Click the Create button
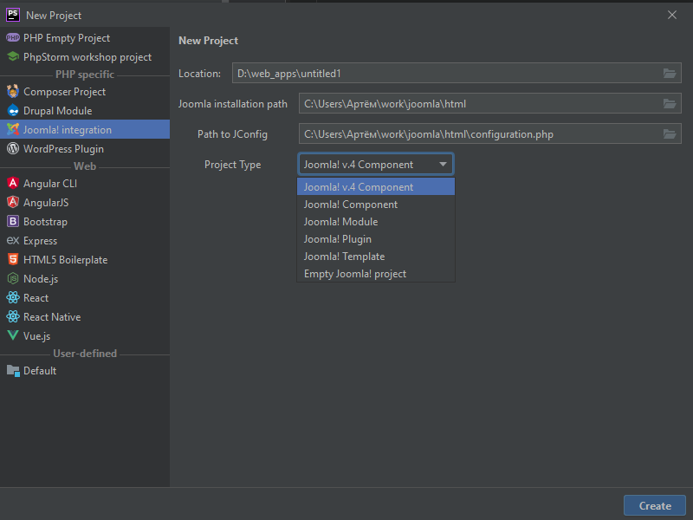 [x=654, y=506]
